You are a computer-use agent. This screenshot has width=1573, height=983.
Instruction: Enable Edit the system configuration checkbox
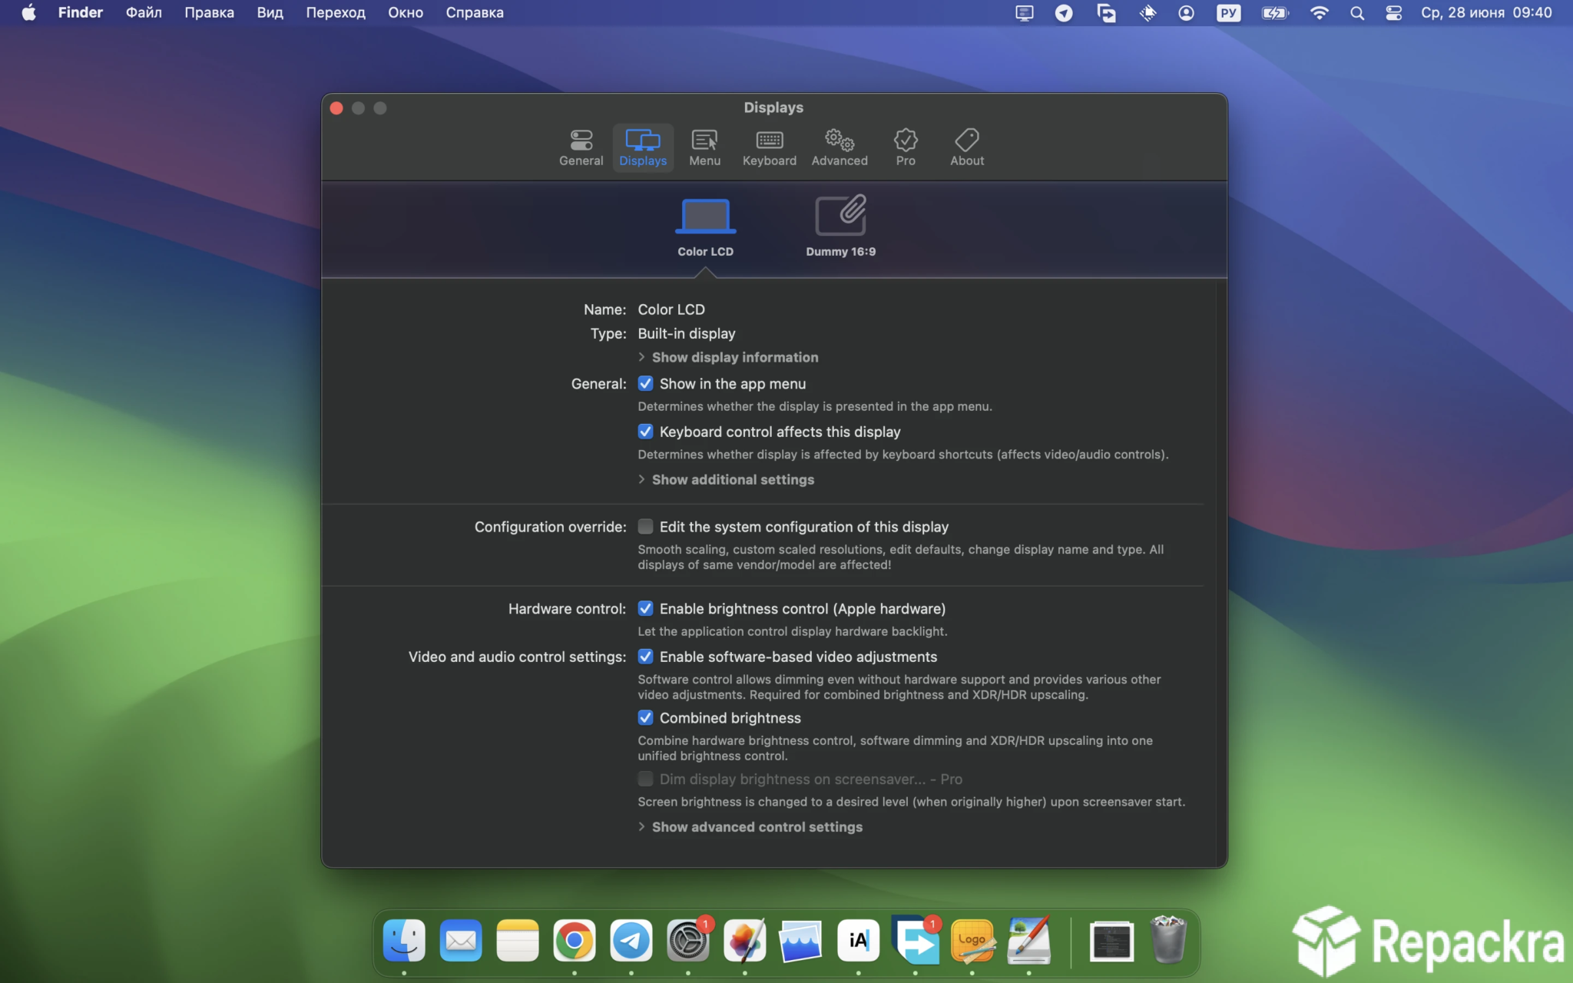(x=645, y=527)
